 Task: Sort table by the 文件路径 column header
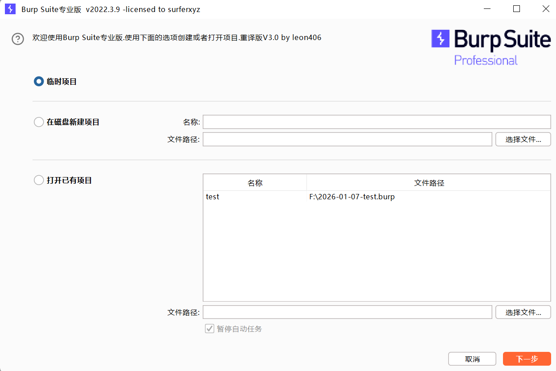(x=429, y=183)
